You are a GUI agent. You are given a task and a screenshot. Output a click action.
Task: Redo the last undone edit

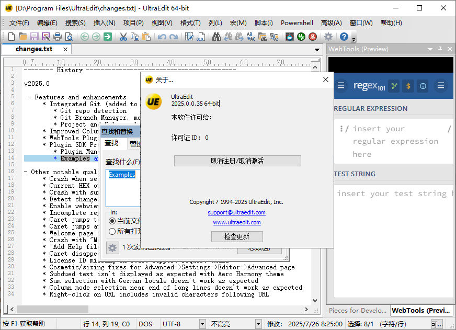[174, 37]
